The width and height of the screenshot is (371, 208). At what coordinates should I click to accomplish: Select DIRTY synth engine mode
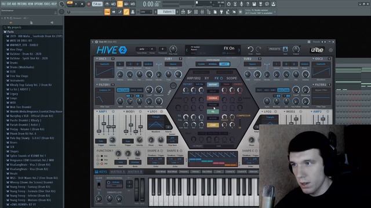click(x=224, y=64)
